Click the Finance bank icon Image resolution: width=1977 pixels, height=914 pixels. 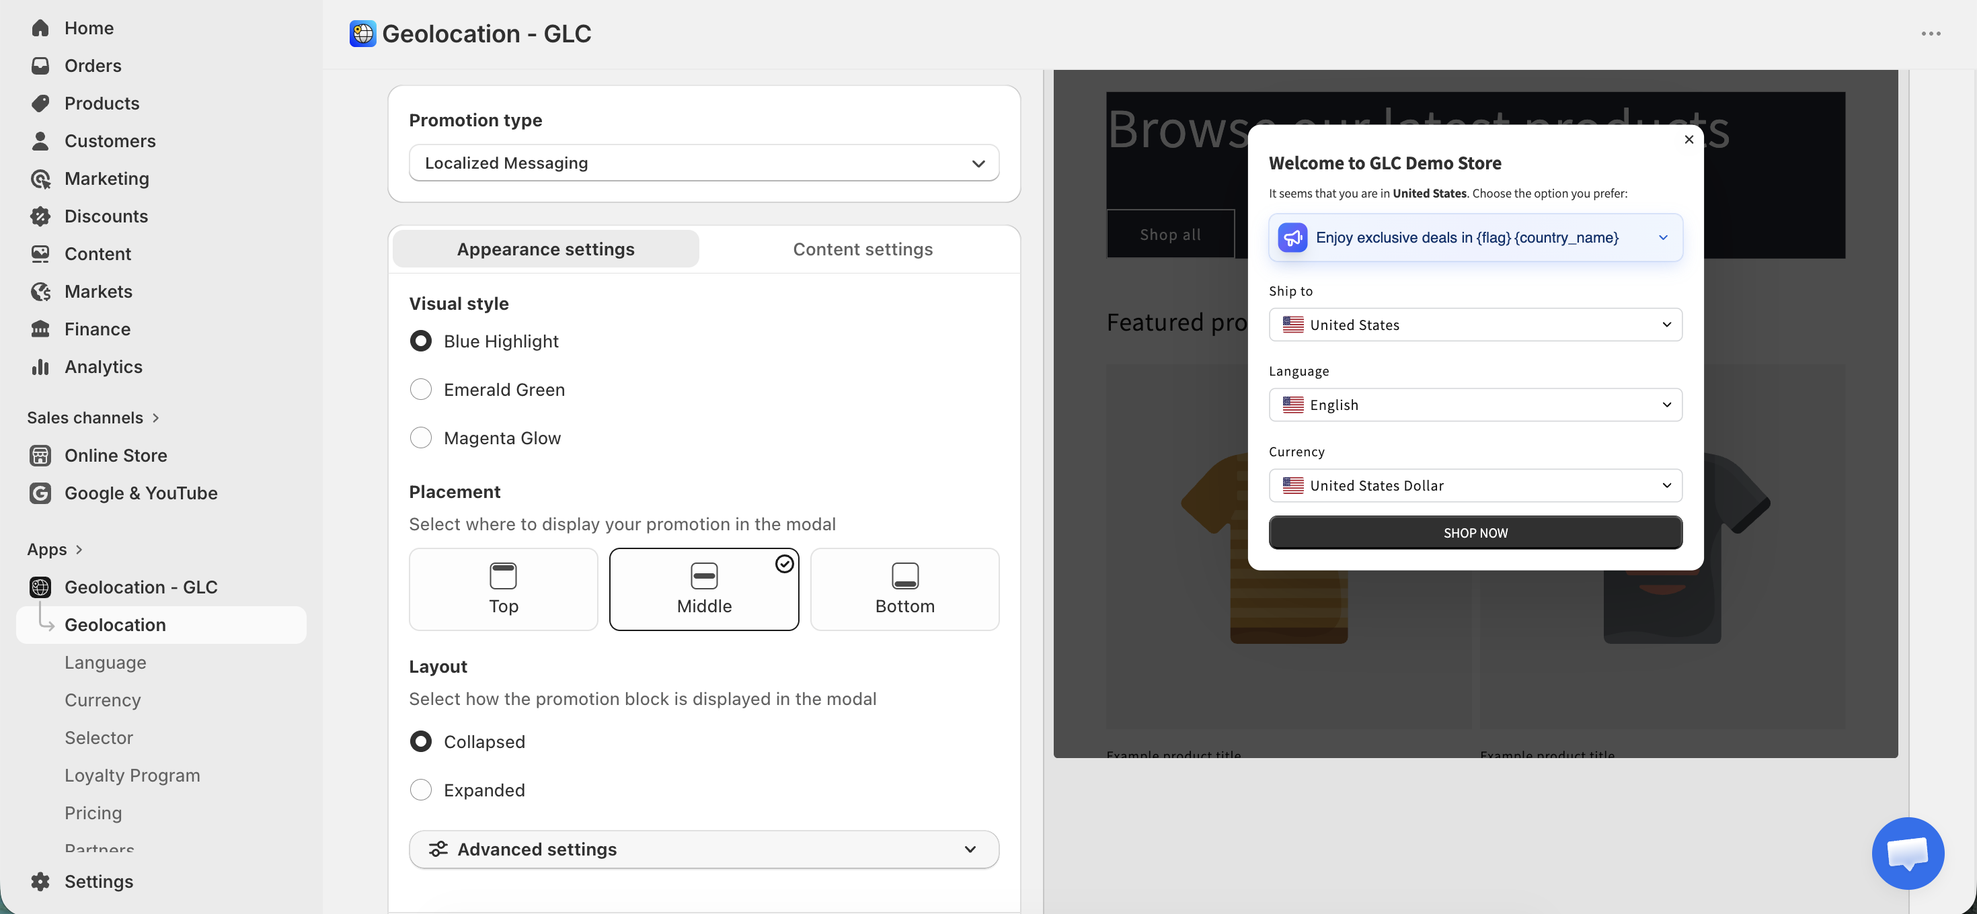click(x=40, y=329)
